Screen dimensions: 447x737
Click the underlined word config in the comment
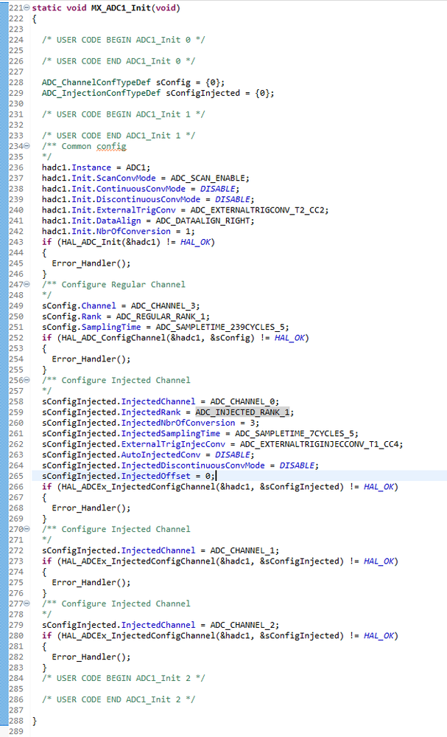[x=111, y=146]
